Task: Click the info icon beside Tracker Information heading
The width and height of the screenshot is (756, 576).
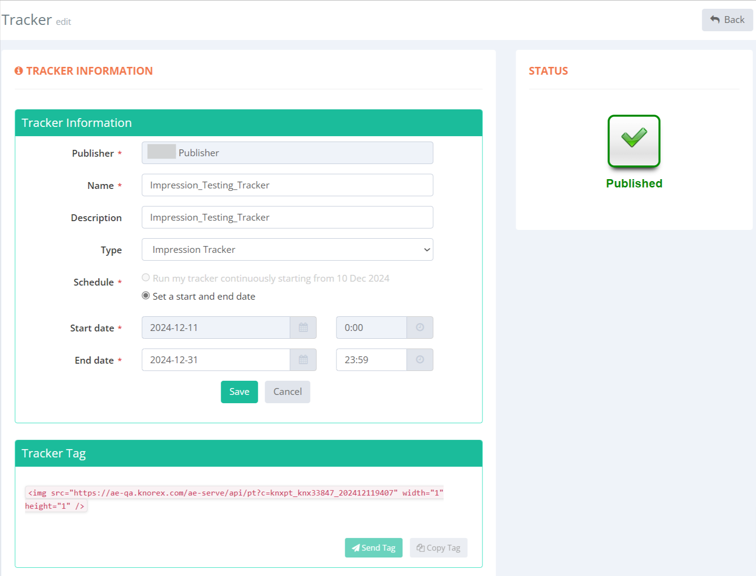Action: click(x=19, y=71)
